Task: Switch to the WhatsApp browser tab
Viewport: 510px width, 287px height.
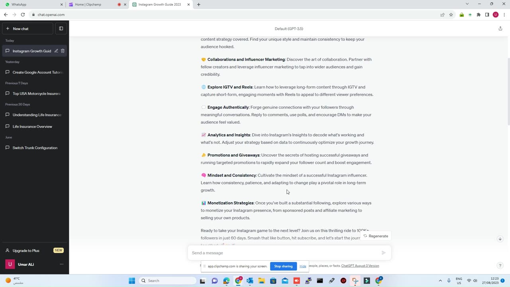Action: click(32, 4)
